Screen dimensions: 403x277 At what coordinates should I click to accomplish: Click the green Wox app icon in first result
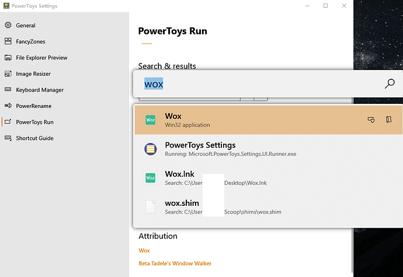150,120
